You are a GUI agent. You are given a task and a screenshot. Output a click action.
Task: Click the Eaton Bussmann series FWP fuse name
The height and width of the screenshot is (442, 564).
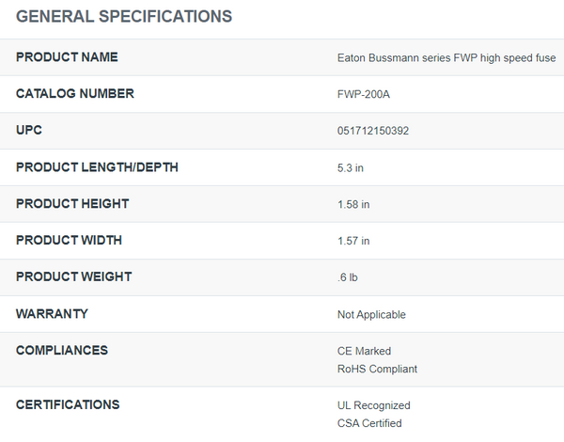(446, 57)
